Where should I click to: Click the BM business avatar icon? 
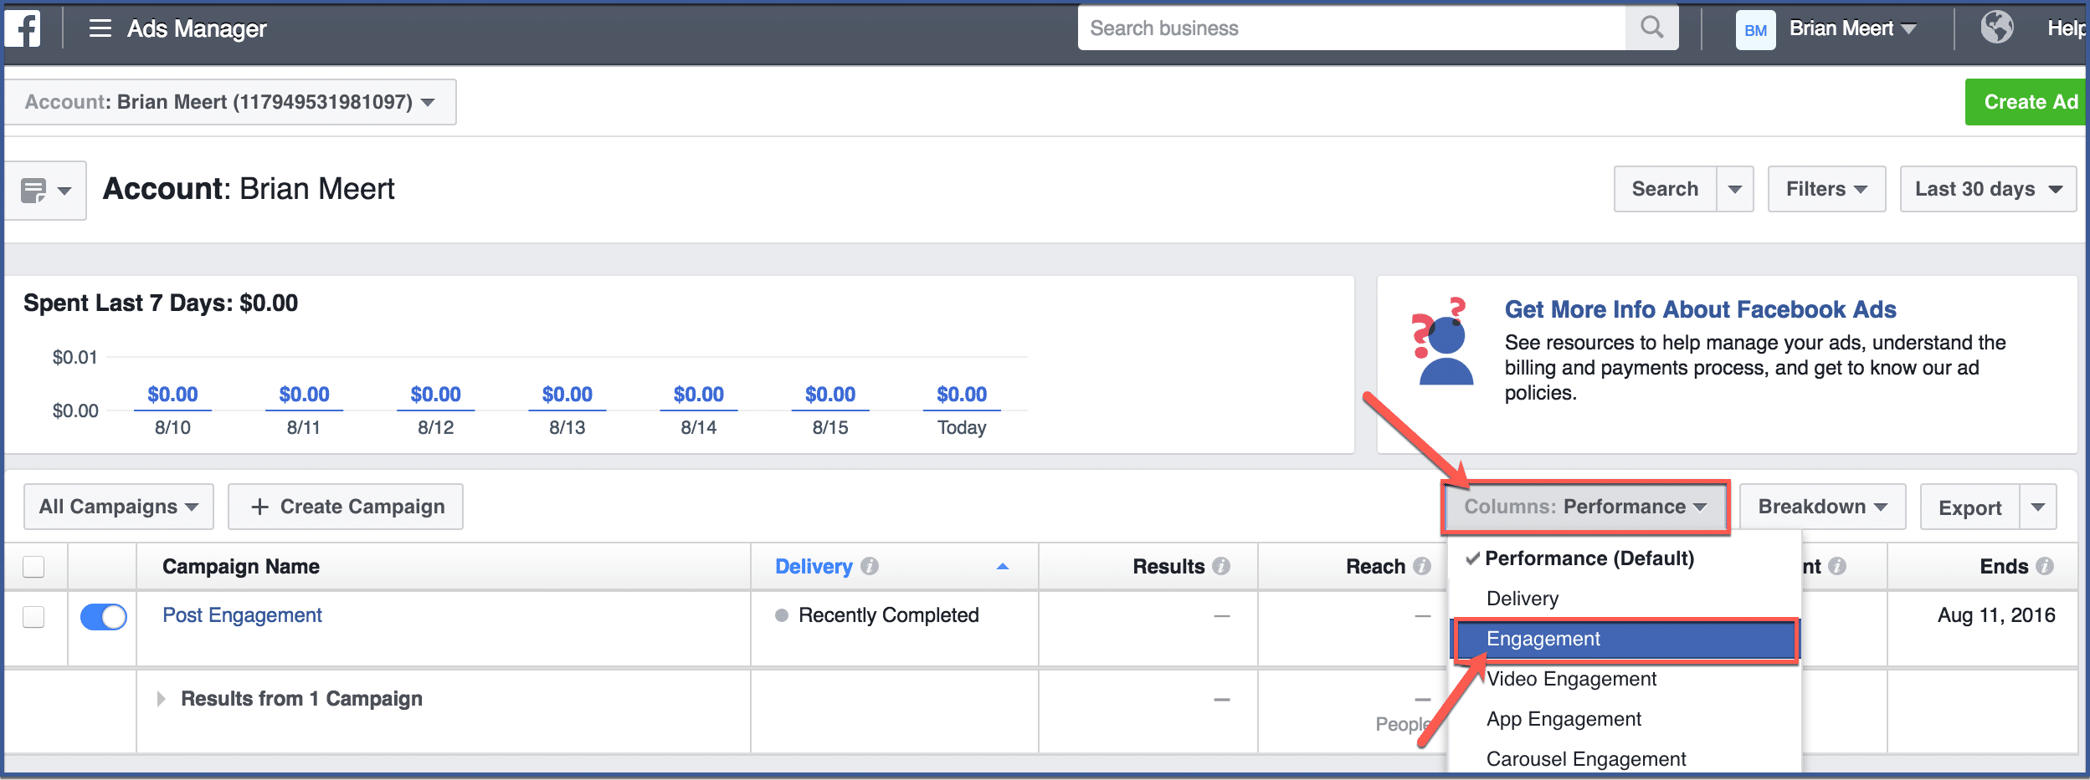click(1755, 30)
